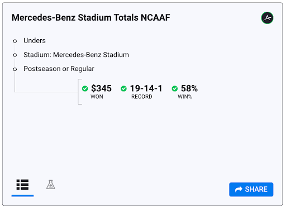Viewport: 286px width, 207px height.
Task: Switch to the list view tab
Action: [22, 185]
